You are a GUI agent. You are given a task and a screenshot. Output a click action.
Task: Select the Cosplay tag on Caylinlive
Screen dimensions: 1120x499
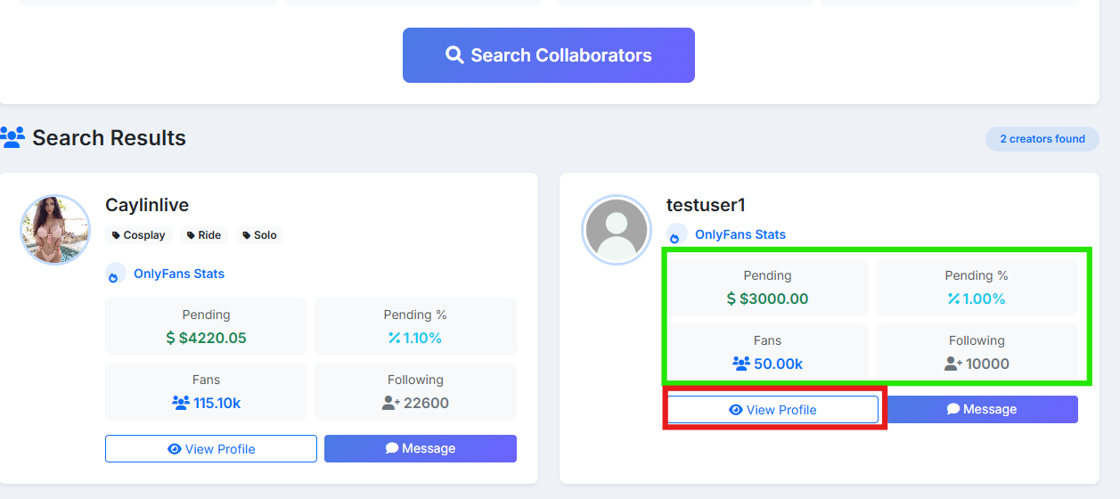[x=138, y=235]
